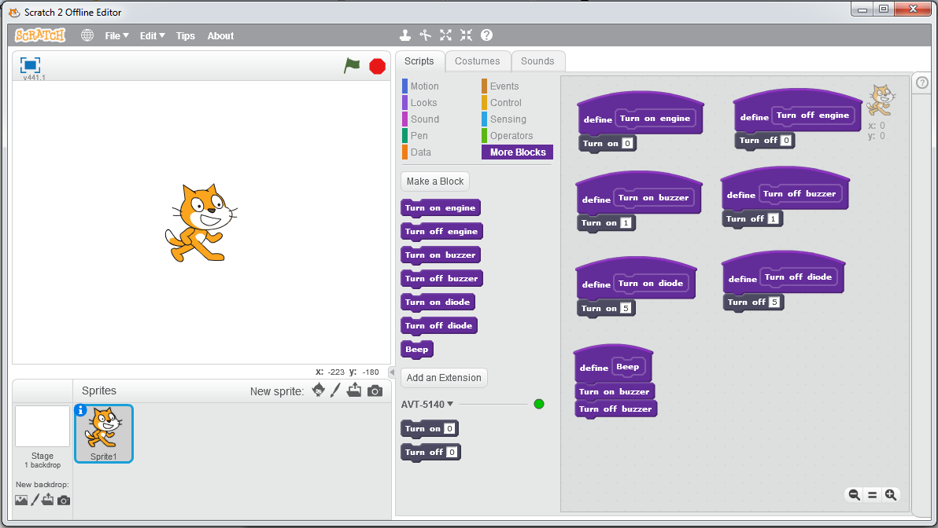This screenshot has height=528, width=938.
Task: Open the help panel question mark
Action: 922,82
